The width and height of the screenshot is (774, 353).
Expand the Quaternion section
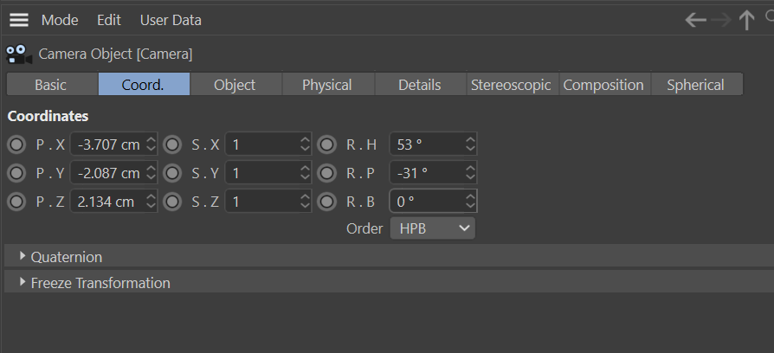[23, 257]
